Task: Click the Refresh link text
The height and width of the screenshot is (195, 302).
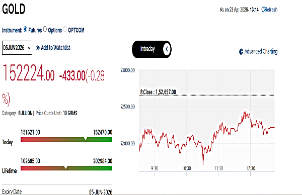Action: pyautogui.click(x=271, y=10)
